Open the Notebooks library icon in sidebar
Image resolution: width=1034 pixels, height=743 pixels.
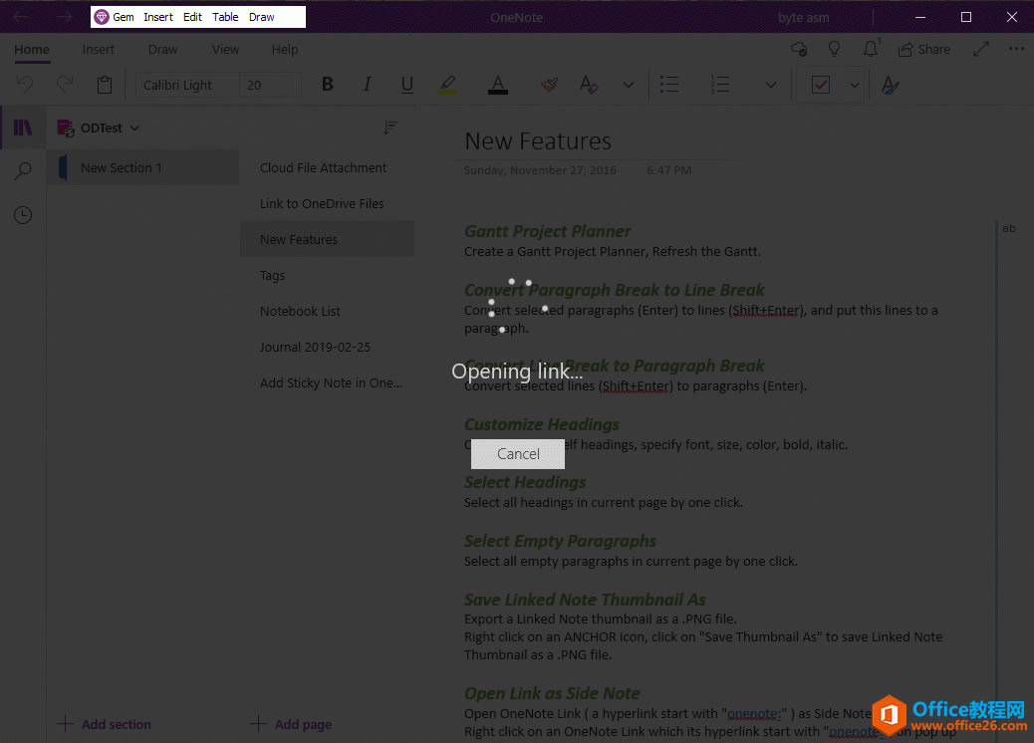click(x=22, y=126)
